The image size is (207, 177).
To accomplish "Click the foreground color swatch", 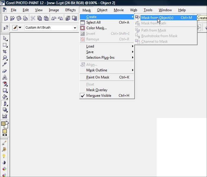I will (x=4, y=124).
